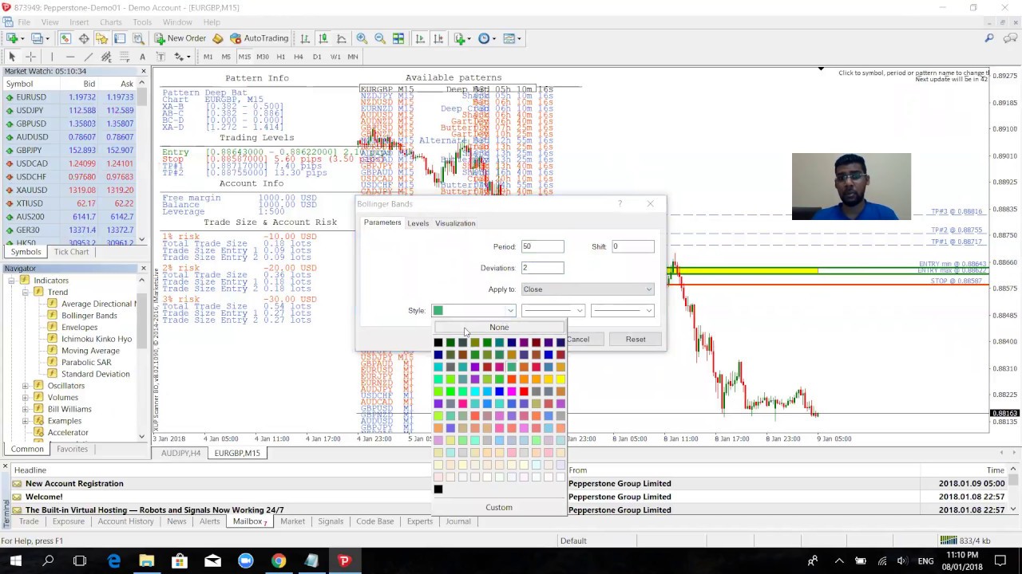Select the crosshair tool

(31, 57)
